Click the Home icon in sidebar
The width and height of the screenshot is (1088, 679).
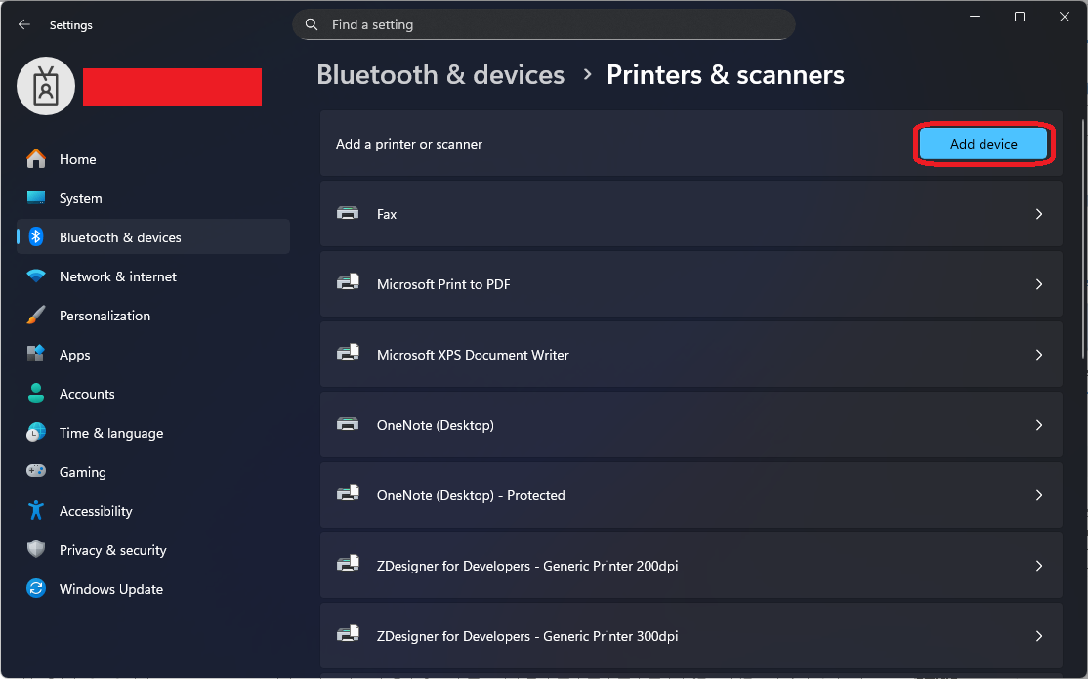(x=36, y=159)
